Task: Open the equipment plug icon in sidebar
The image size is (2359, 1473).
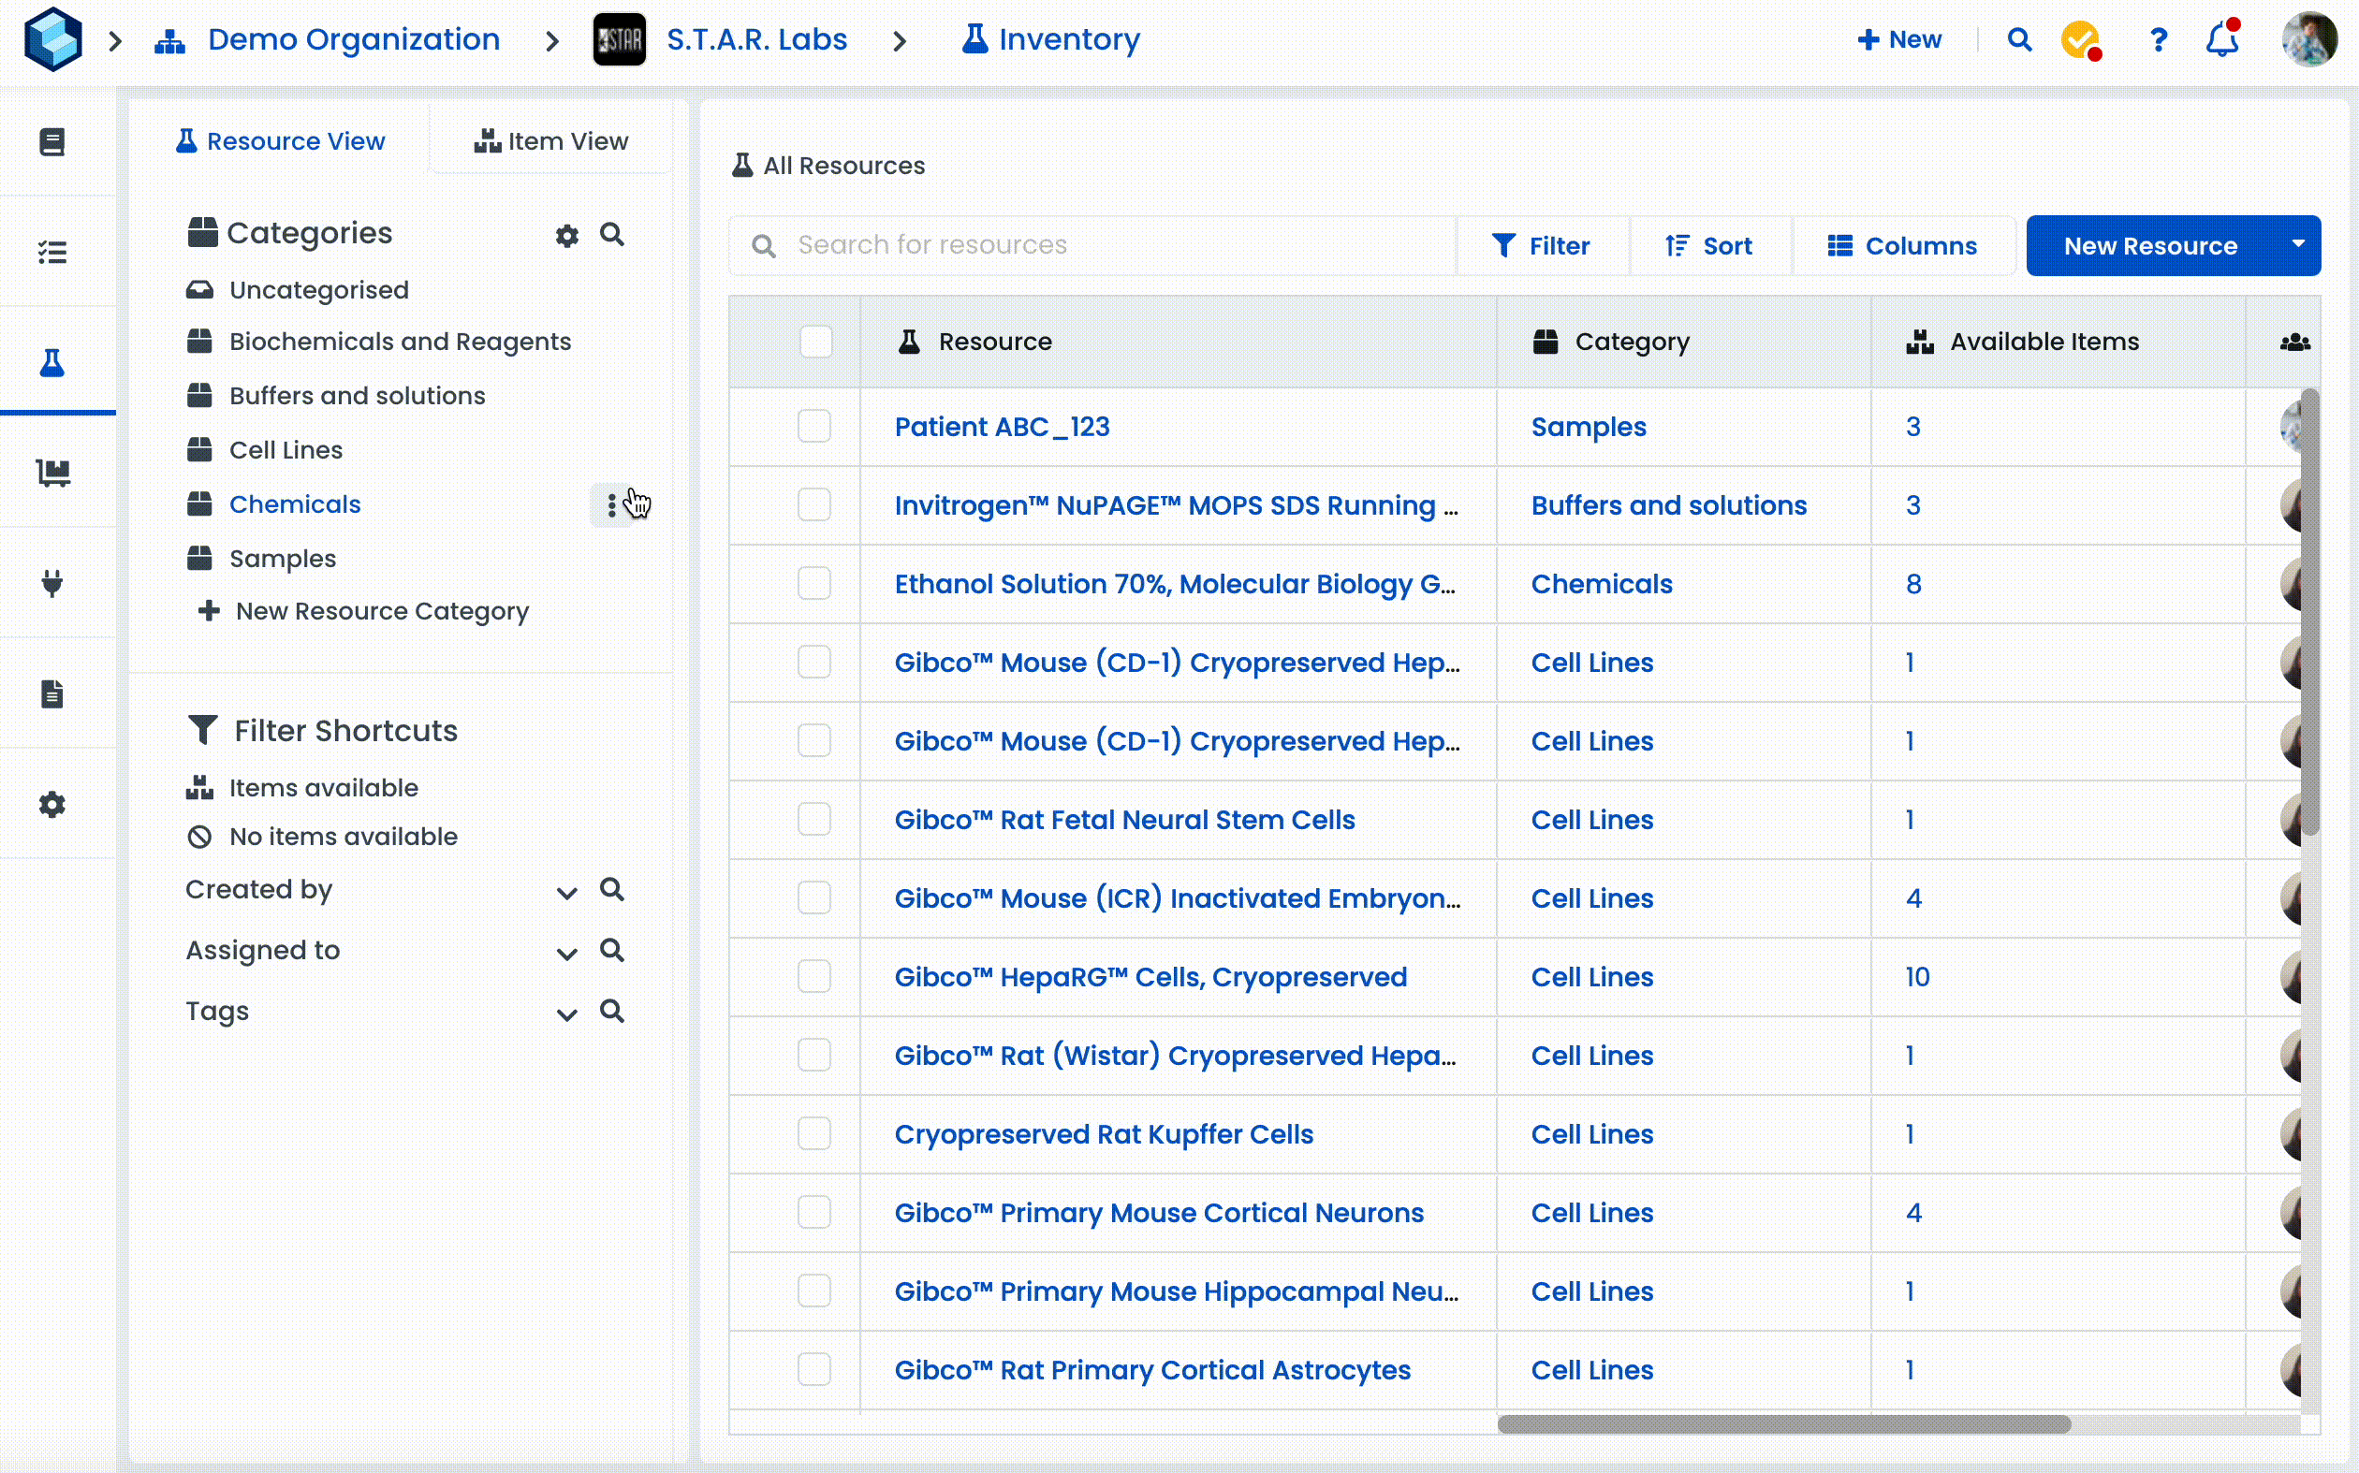Action: pos(52,583)
